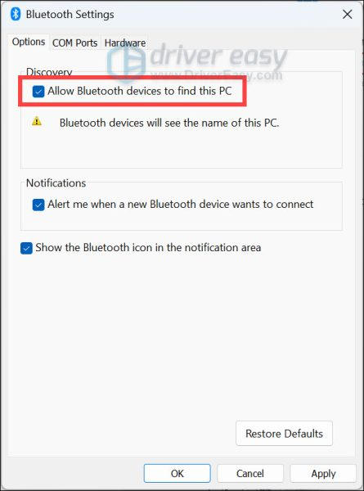Viewport: 364px width, 491px height.
Task: Apply the Bluetooth settings
Action: (323, 473)
